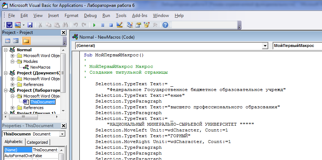Viewport: 322px width, 160px height.
Task: Open the Run menu
Action: [106, 16]
